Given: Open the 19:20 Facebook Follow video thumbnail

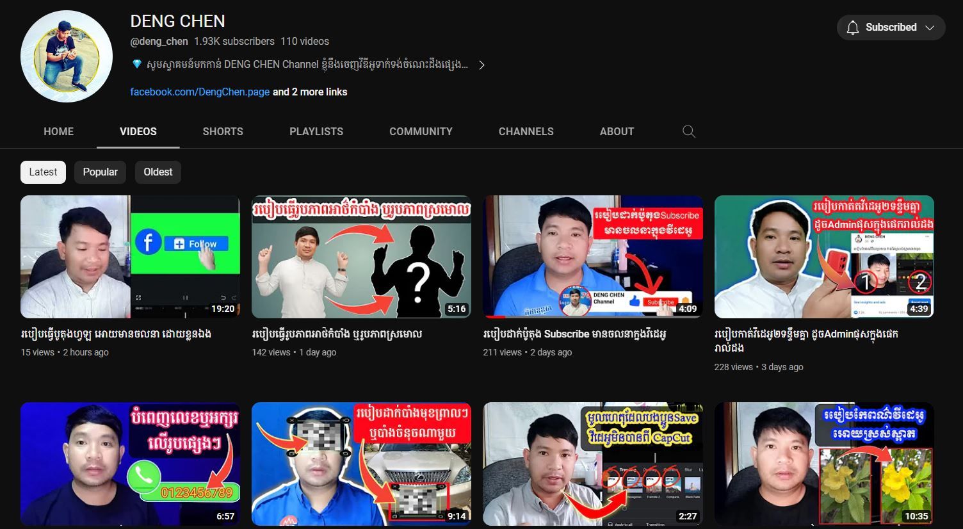Looking at the screenshot, I should (x=130, y=257).
